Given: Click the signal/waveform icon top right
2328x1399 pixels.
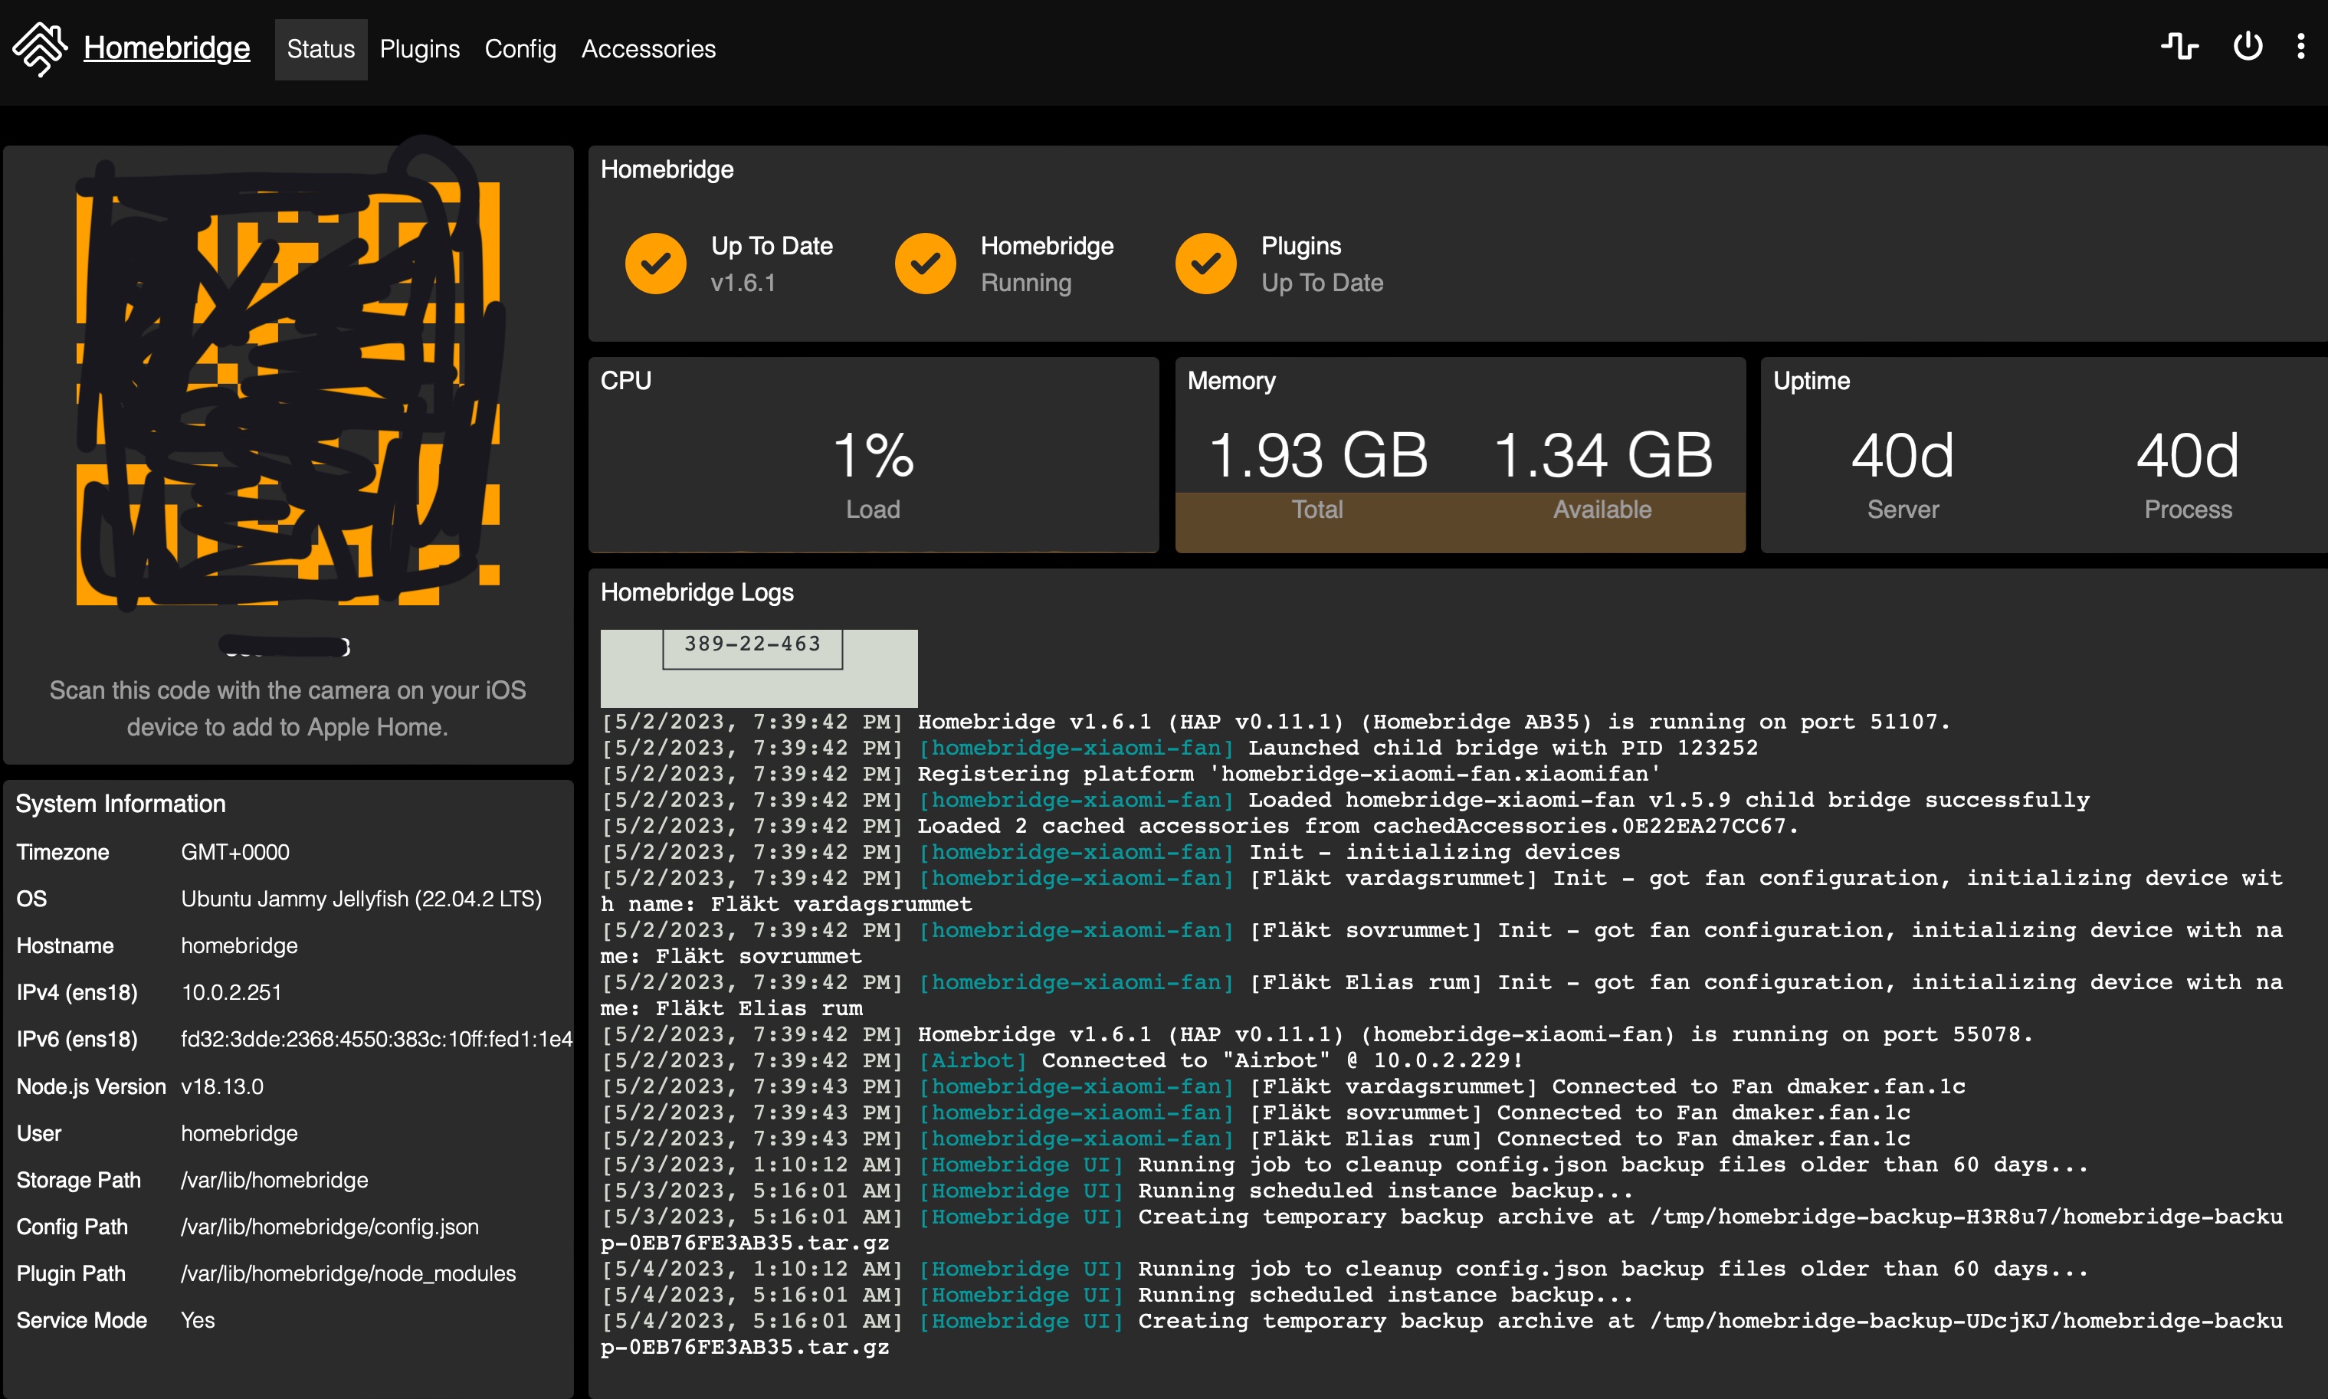Looking at the screenshot, I should pos(2180,47).
